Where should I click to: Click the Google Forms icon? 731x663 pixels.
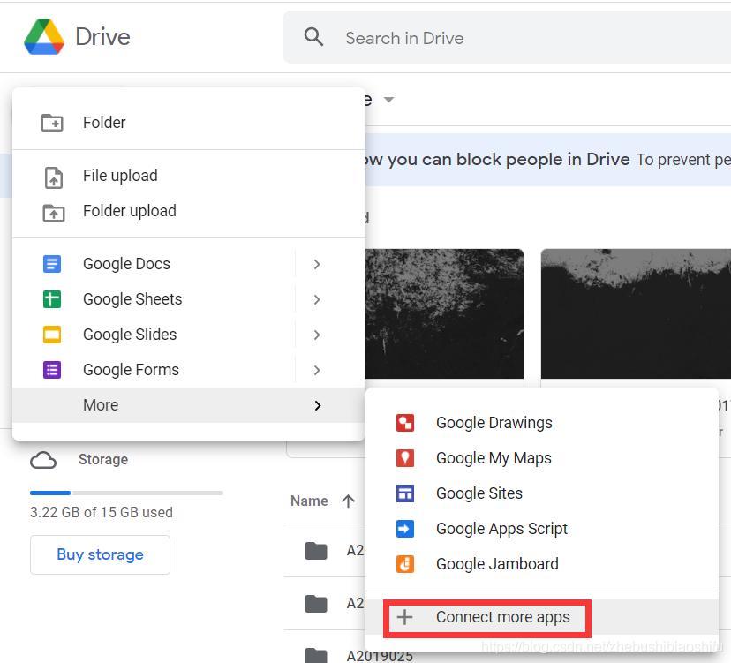click(x=52, y=370)
